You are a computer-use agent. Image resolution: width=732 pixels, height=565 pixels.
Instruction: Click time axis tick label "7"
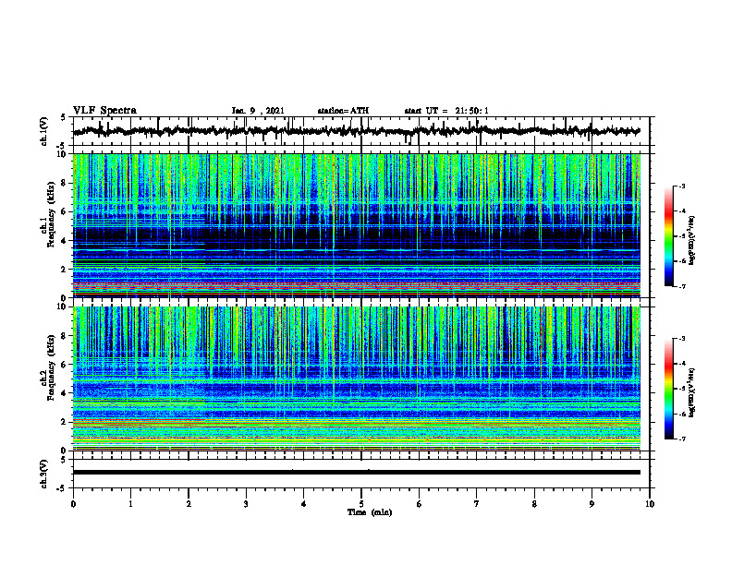[477, 504]
